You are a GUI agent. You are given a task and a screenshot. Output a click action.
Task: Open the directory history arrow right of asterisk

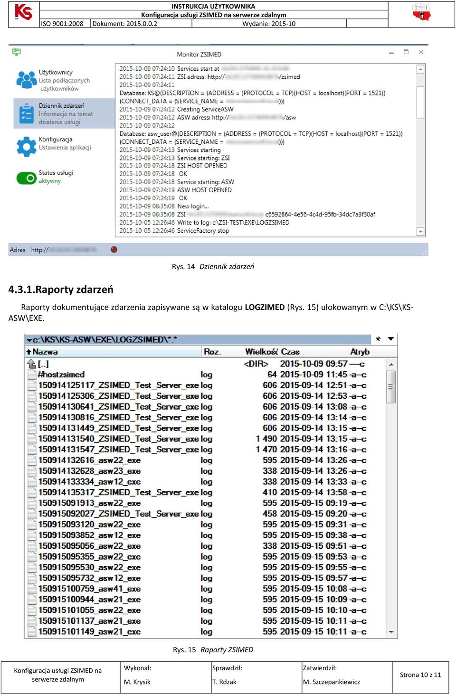[391, 339]
